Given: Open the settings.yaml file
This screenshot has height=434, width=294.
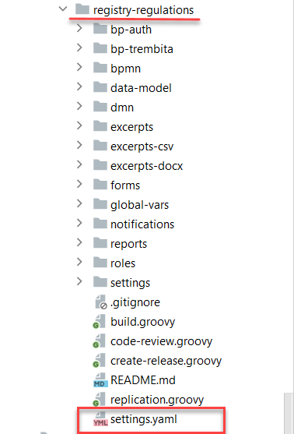Looking at the screenshot, I should [x=144, y=419].
